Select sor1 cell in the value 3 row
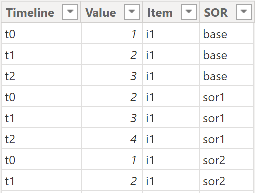 click(227, 117)
